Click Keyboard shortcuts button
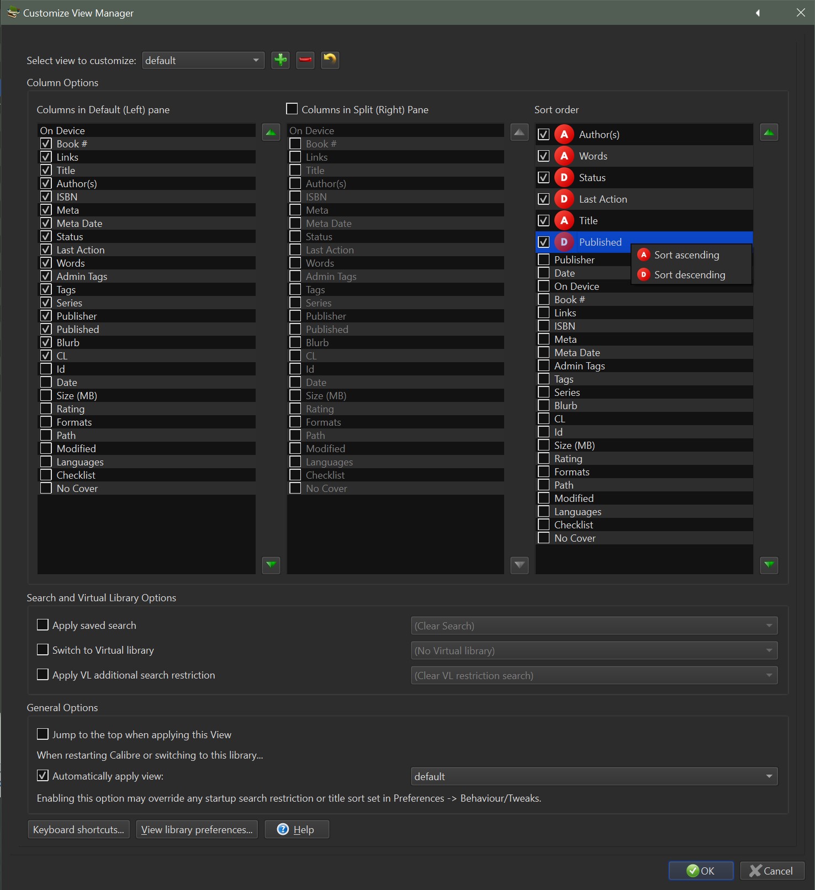The width and height of the screenshot is (815, 890). 79,829
